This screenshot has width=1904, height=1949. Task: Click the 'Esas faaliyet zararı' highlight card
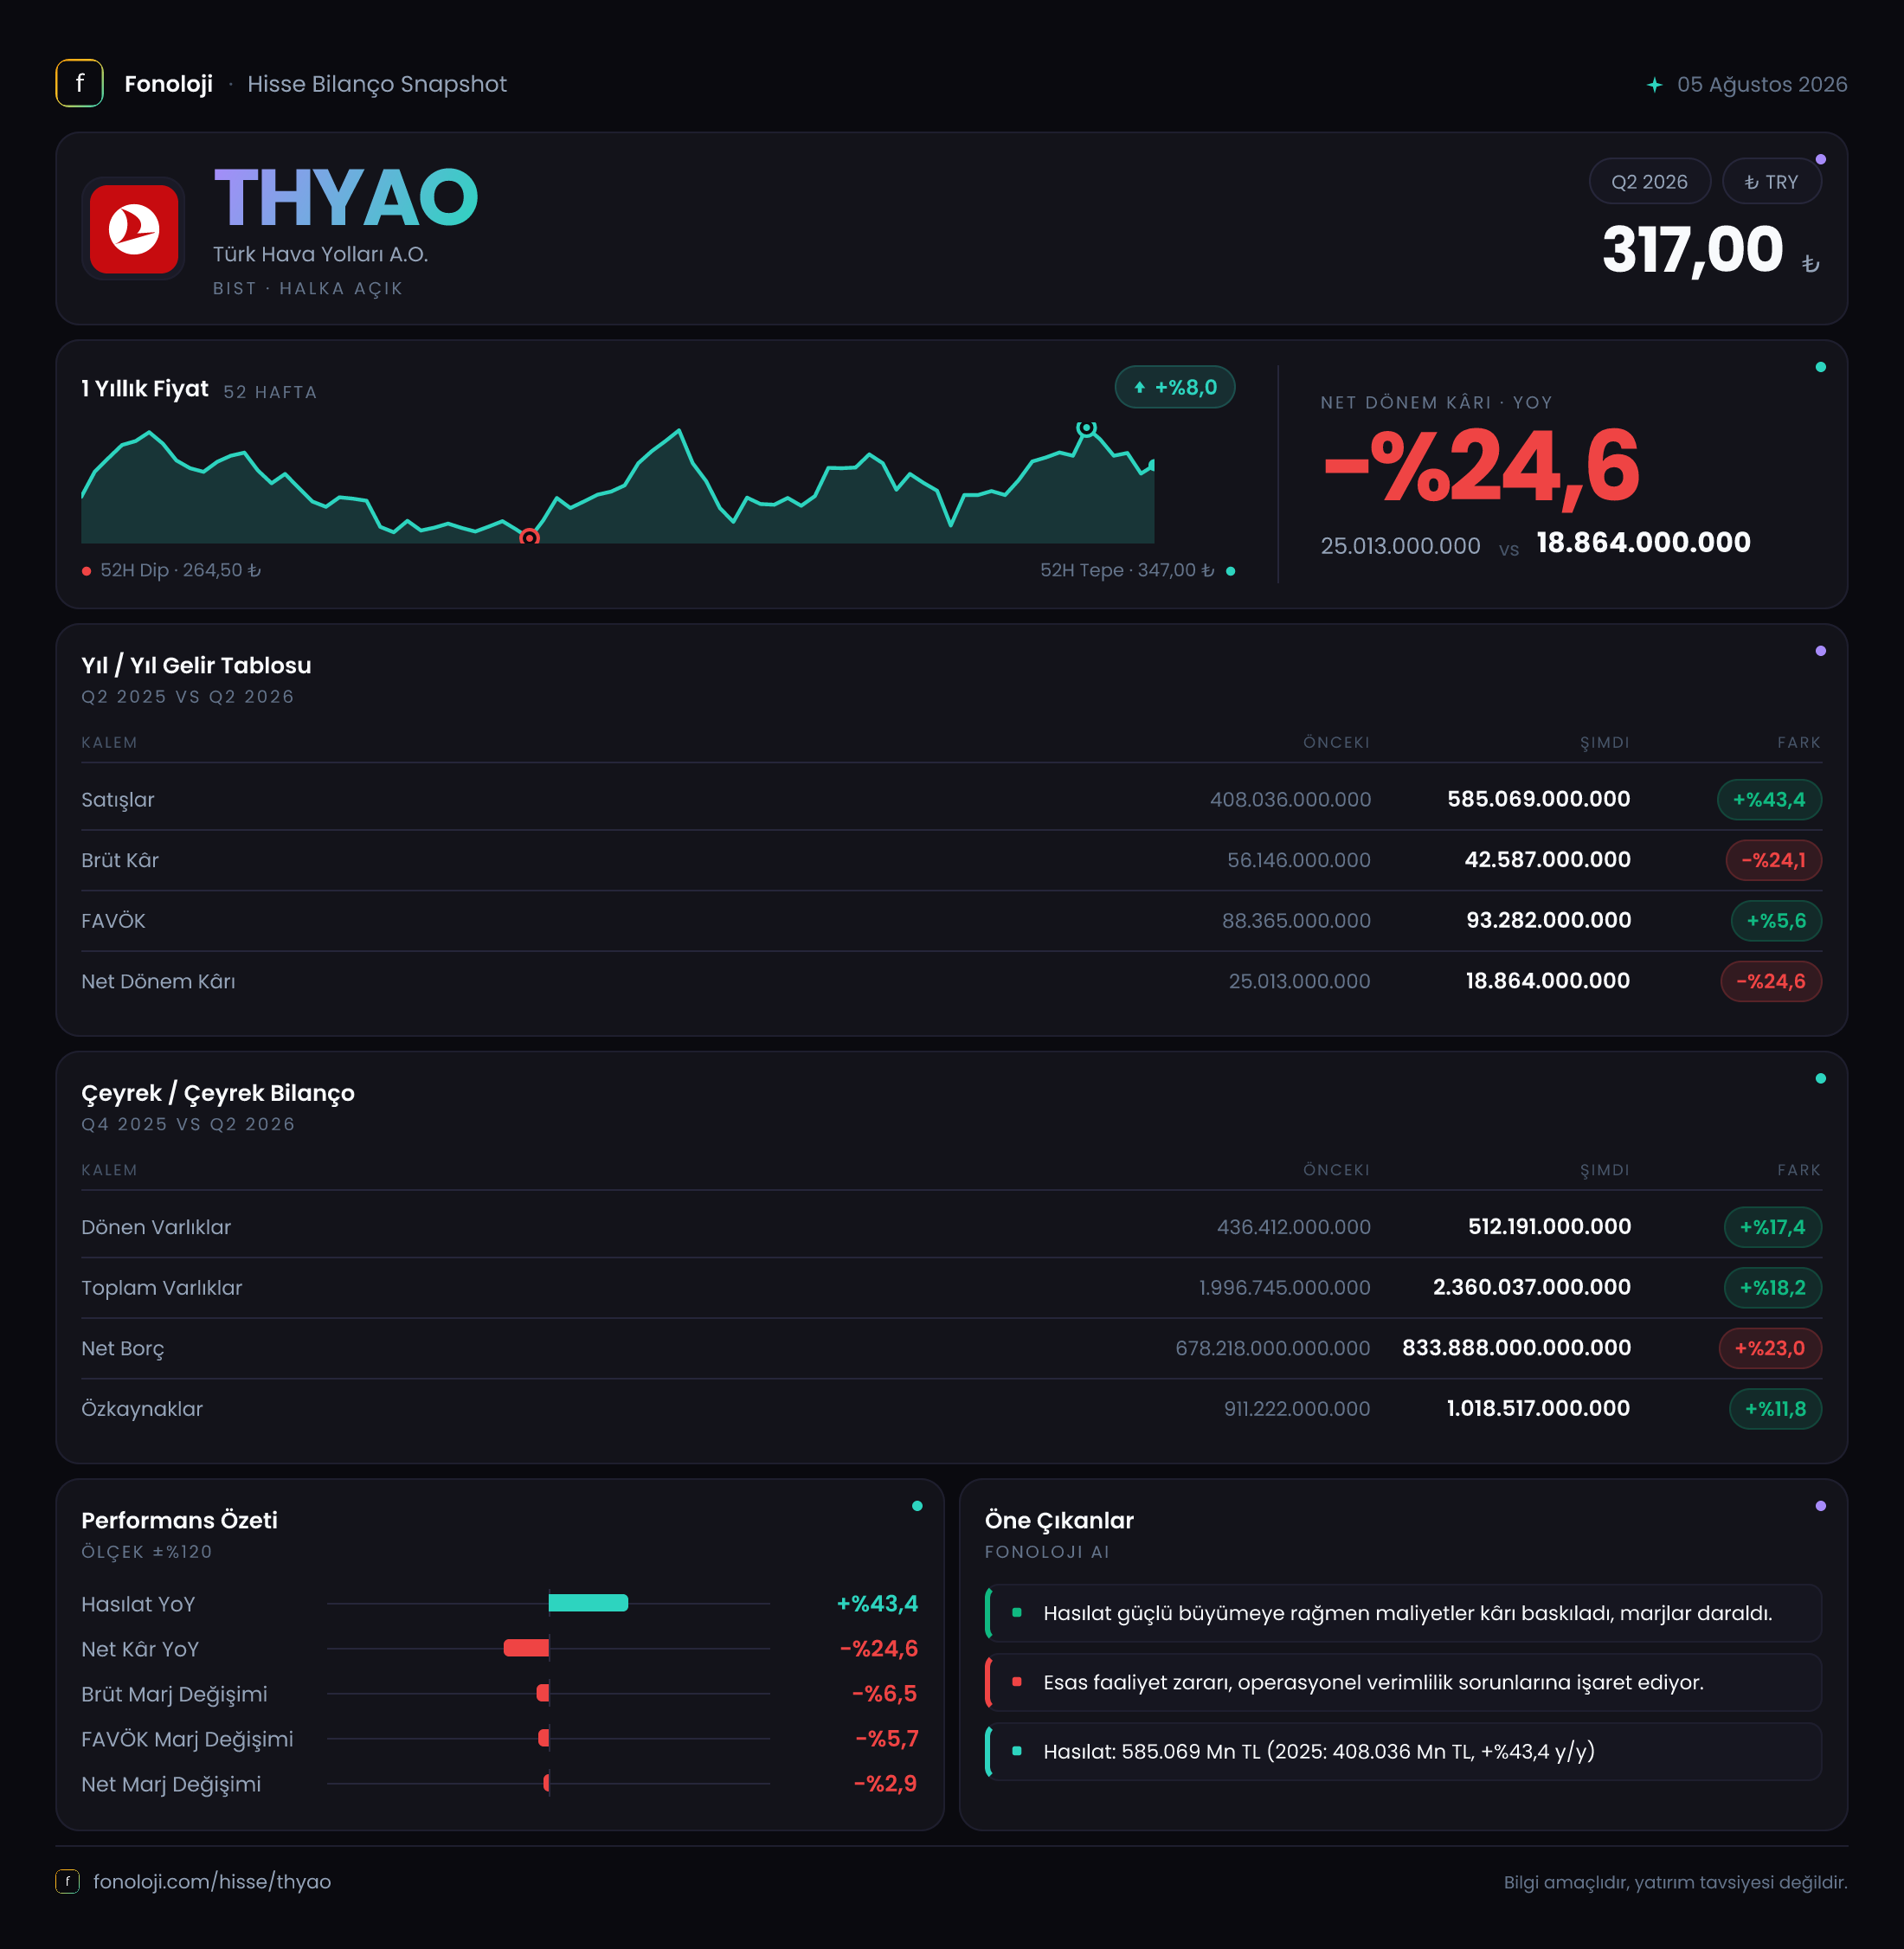coord(1403,1682)
